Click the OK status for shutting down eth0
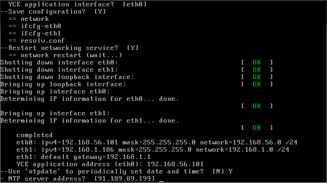The width and height of the screenshot is (327, 183). tap(257, 62)
